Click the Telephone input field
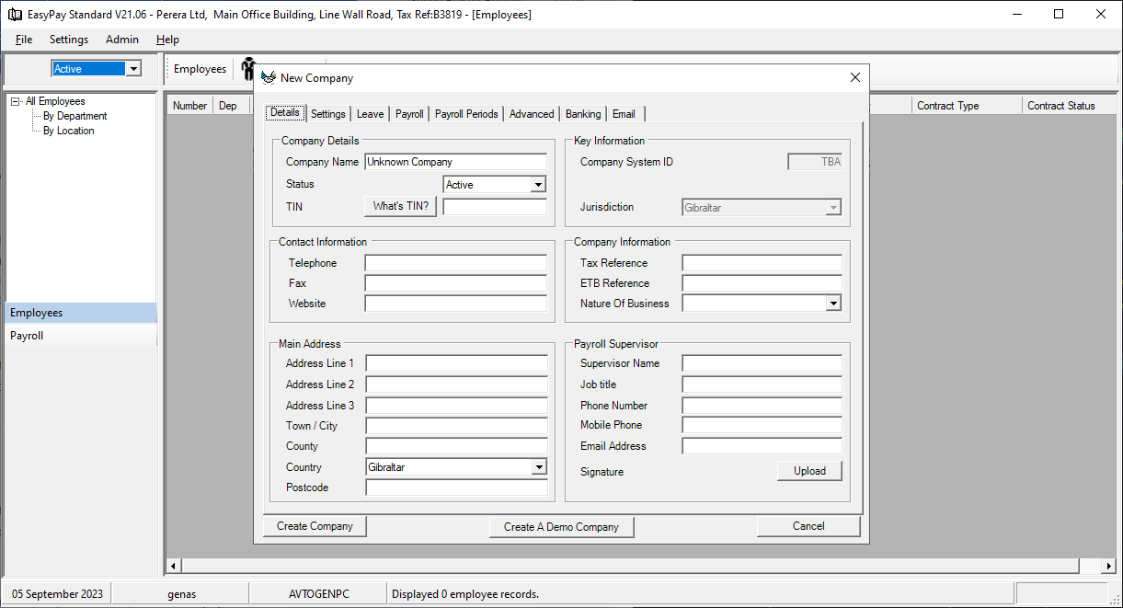This screenshot has width=1123, height=608. (x=455, y=263)
